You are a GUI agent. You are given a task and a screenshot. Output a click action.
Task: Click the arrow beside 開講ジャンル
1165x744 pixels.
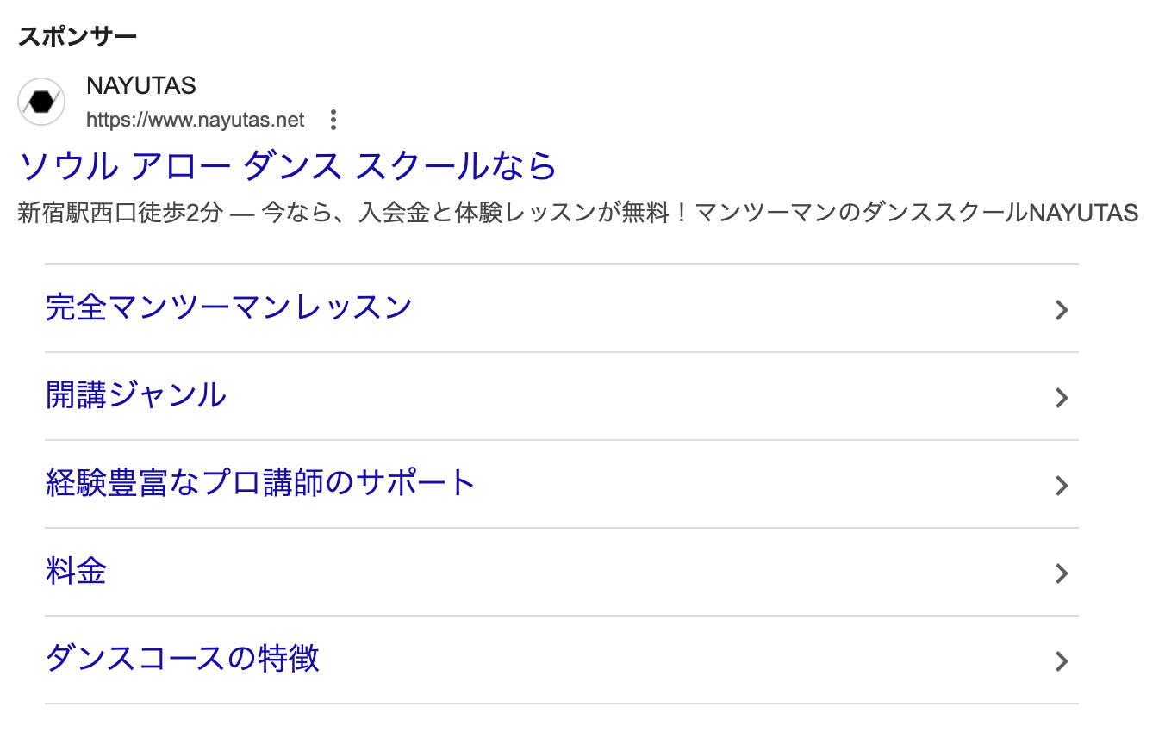[1062, 398]
